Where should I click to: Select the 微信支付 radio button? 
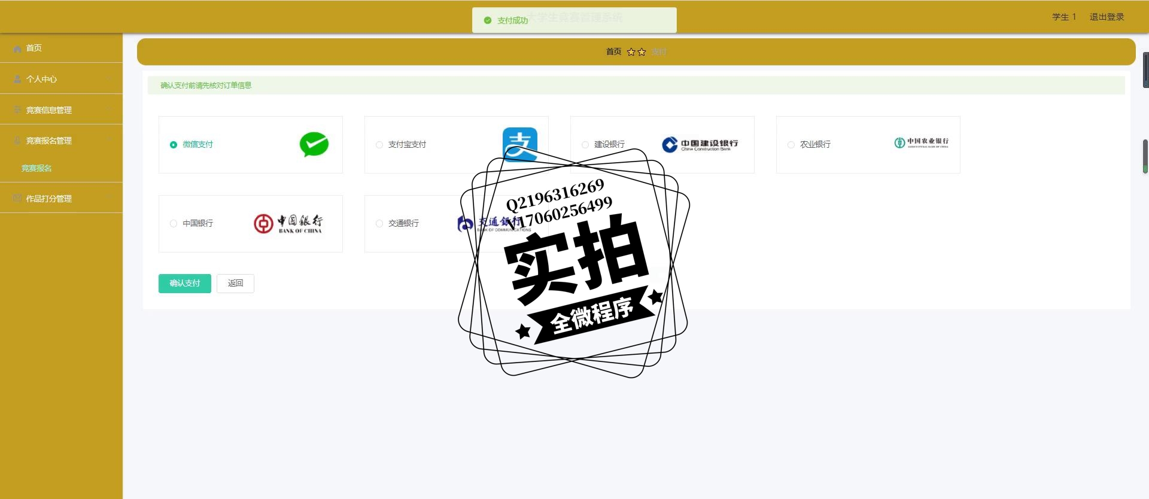tap(174, 145)
